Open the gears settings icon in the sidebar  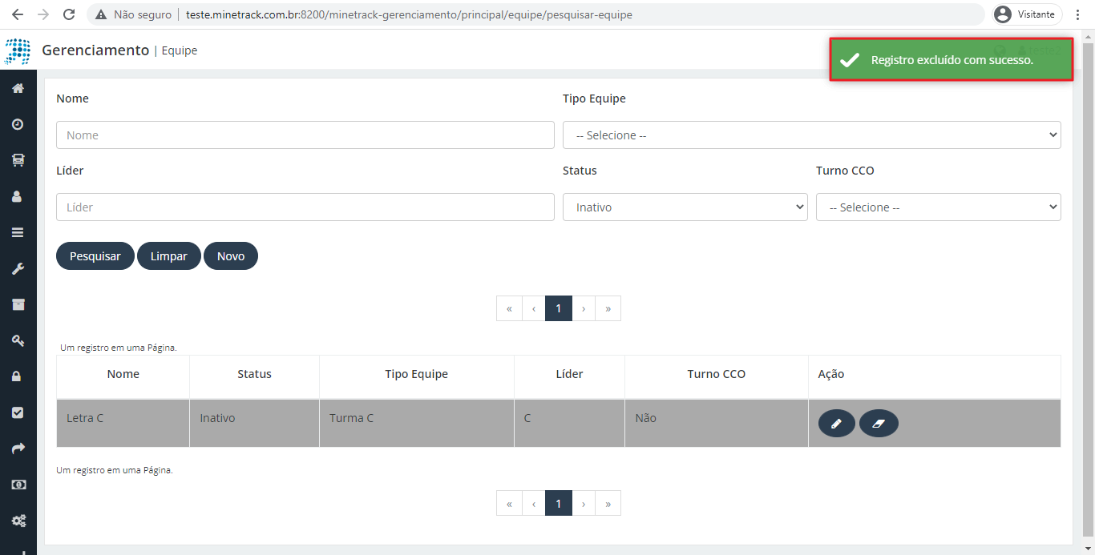pyautogui.click(x=18, y=521)
